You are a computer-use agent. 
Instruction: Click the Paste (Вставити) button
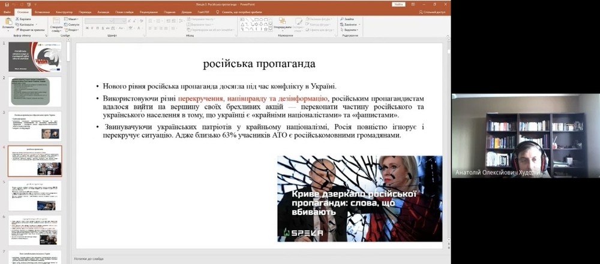pyautogui.click(x=8, y=24)
